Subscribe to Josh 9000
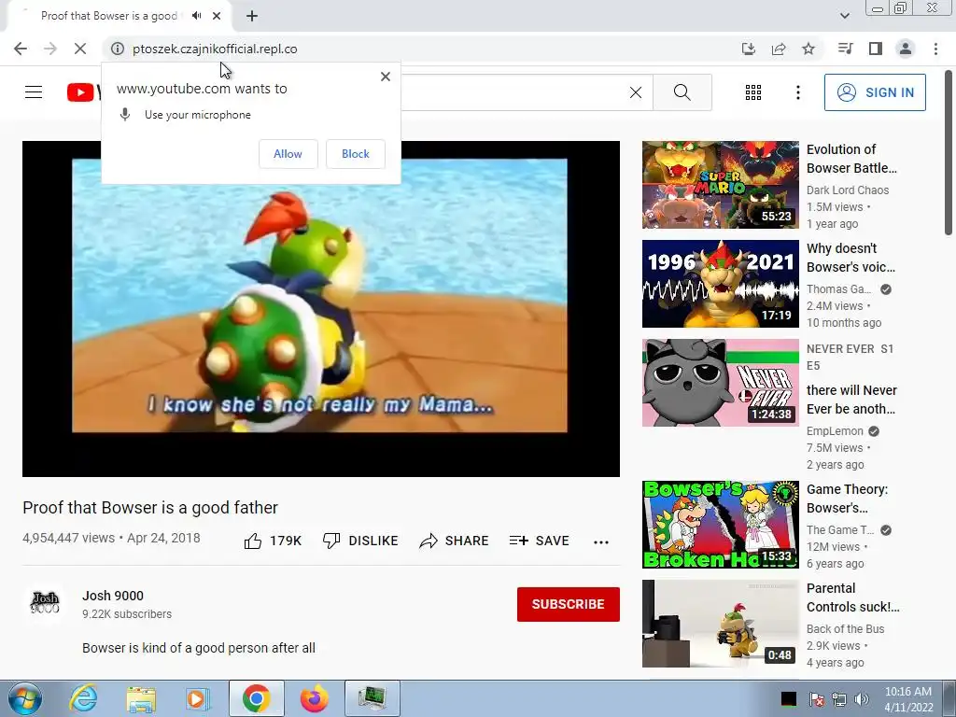 pos(569,604)
